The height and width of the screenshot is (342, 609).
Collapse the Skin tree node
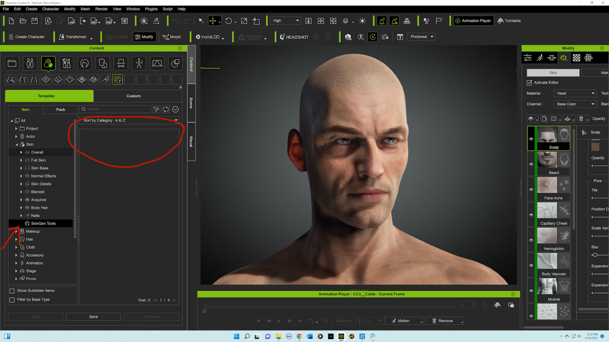click(x=17, y=144)
